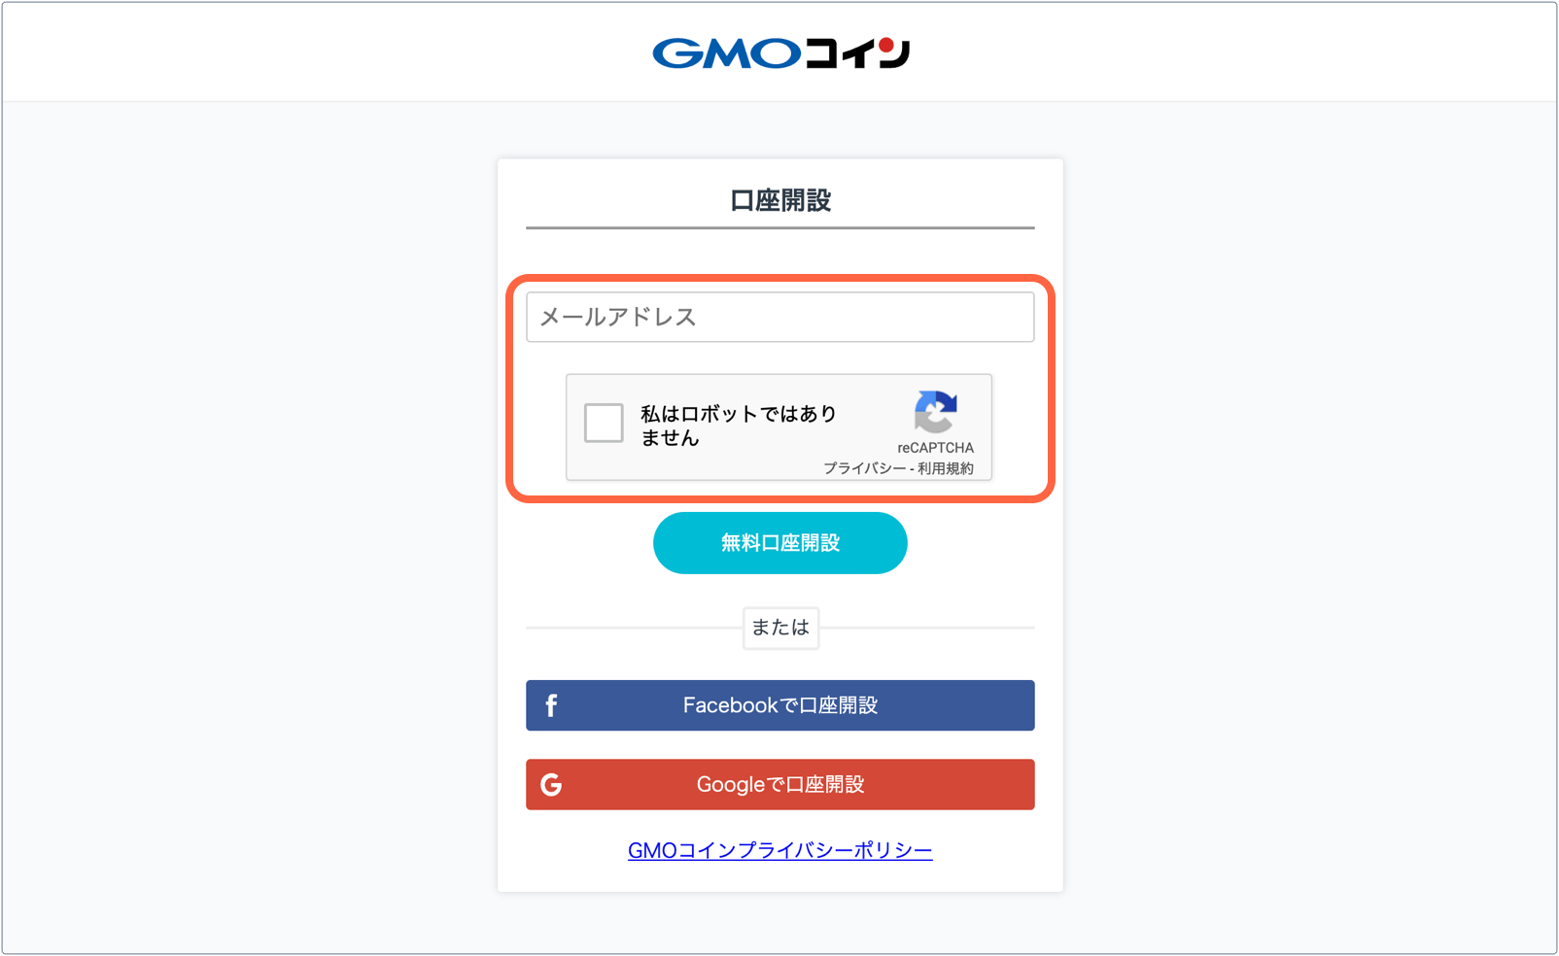Viewport: 1559px width, 956px height.
Task: Open the reCAPTCHA 利用規約 link
Action: click(946, 468)
